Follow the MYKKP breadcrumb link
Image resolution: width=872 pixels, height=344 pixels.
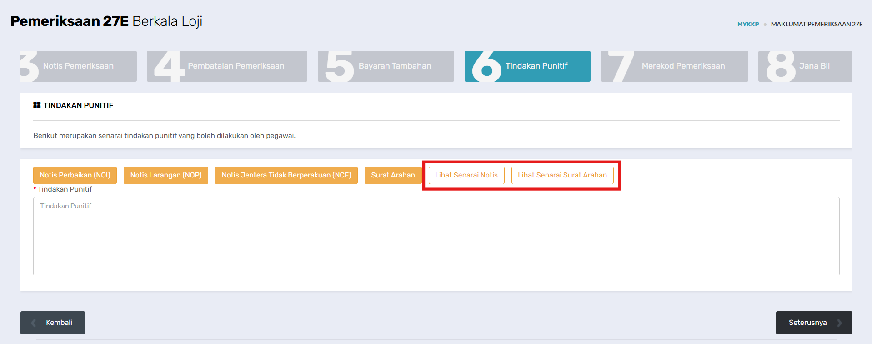[x=748, y=24]
